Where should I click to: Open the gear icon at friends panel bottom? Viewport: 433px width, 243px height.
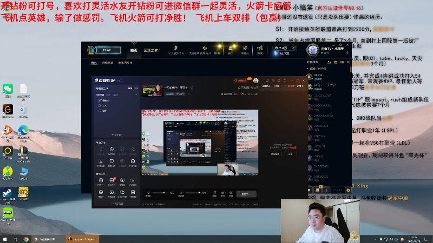click(x=348, y=190)
